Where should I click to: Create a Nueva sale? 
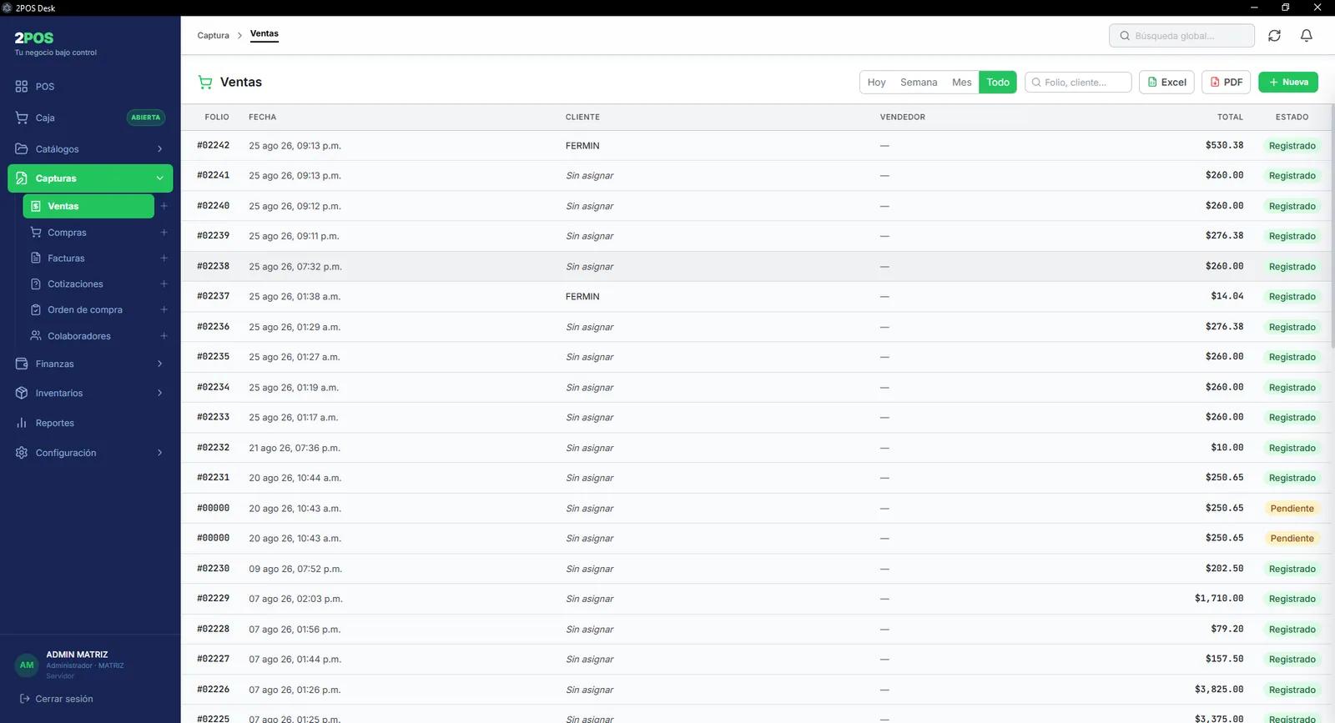1288,83
